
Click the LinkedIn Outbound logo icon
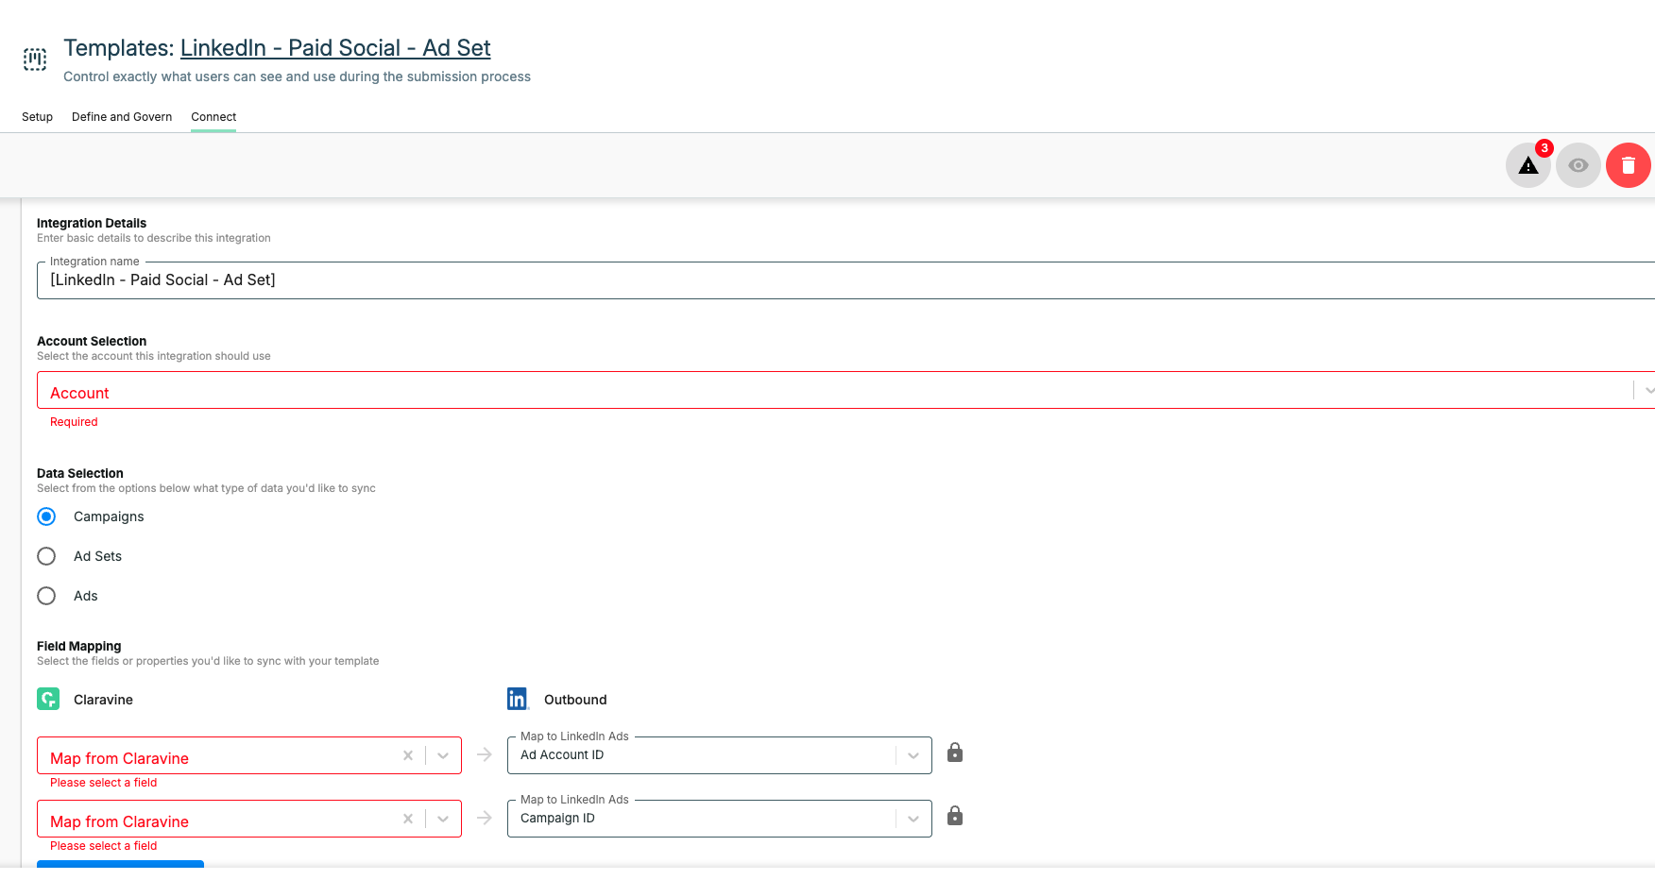[518, 699]
